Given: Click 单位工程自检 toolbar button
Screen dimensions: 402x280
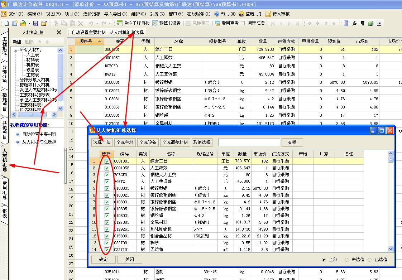Looking at the screenshot, I should coord(133,23).
